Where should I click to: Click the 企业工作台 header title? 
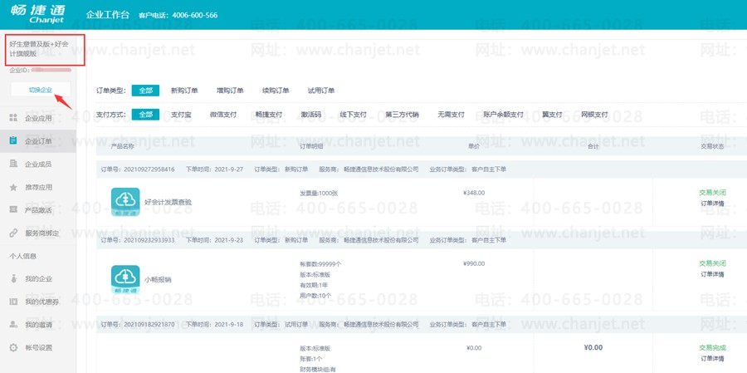(x=108, y=15)
